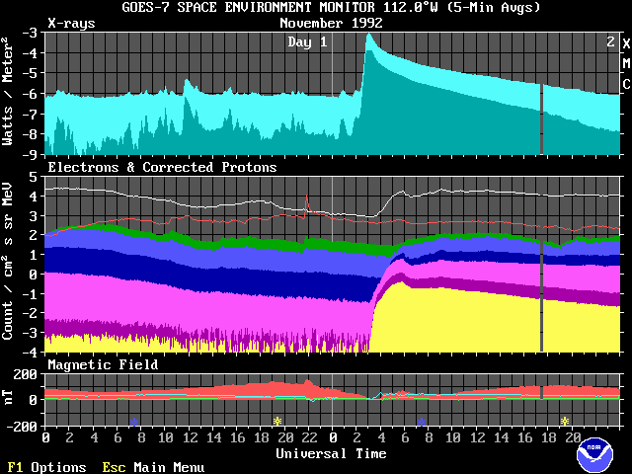Viewport: 632px width, 474px height.
Task: Click the blue asterisk marker near hour 7 of Day 1
Action: point(134,422)
